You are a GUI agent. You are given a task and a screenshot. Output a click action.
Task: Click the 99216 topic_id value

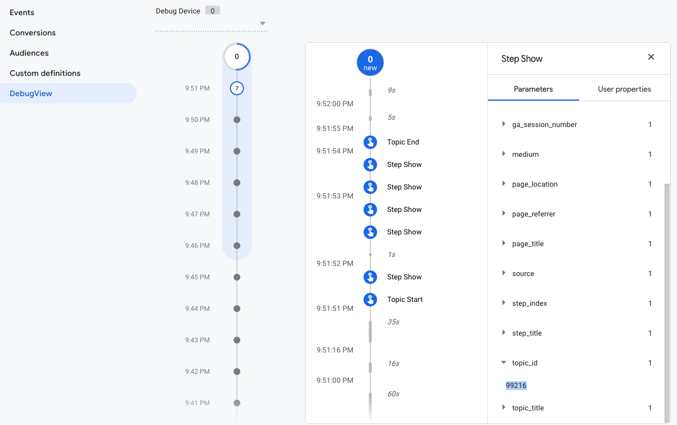click(x=516, y=386)
